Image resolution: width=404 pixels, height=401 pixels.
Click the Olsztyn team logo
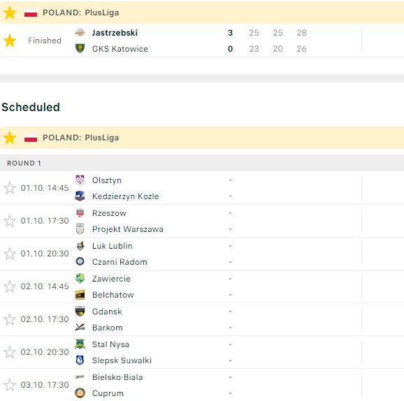point(80,180)
